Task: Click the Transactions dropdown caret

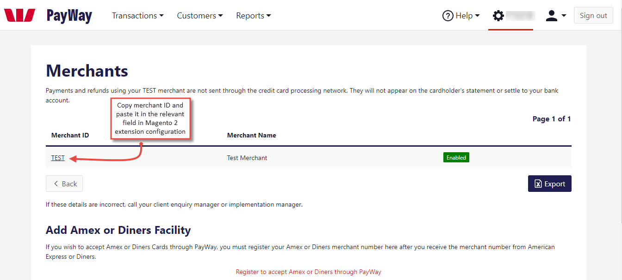Action: (162, 16)
